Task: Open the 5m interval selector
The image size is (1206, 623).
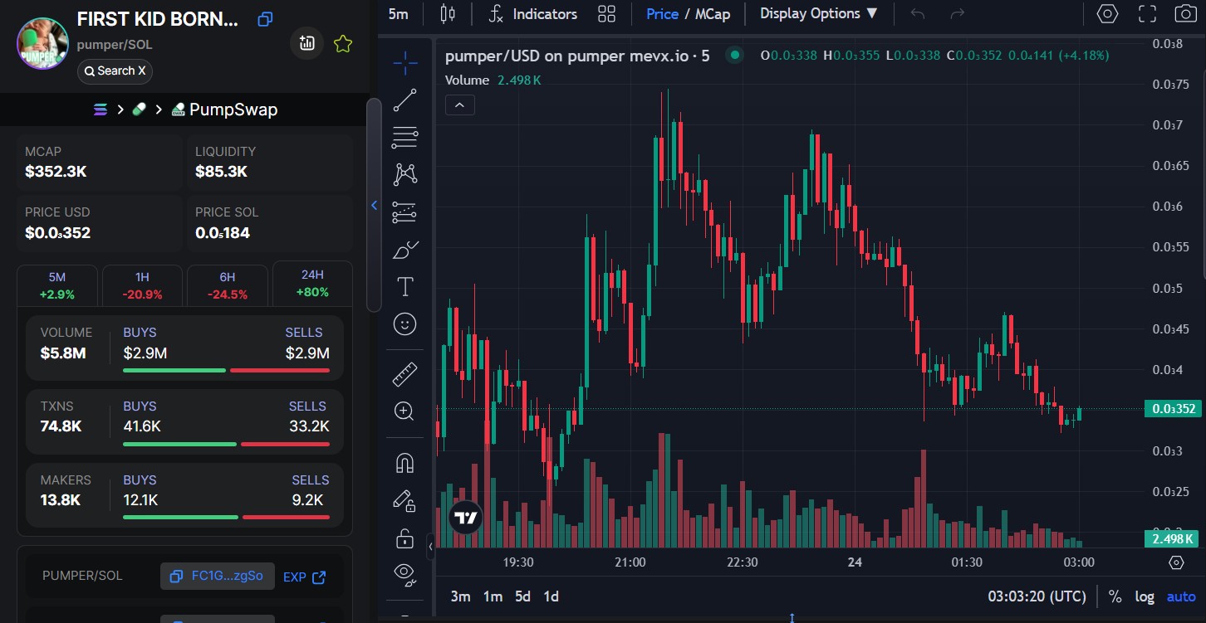Action: (x=399, y=13)
